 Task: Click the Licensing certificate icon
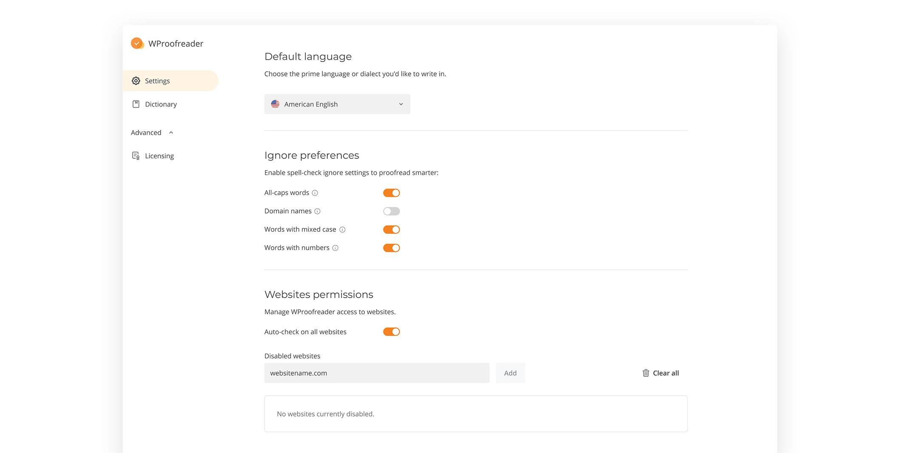click(x=136, y=156)
